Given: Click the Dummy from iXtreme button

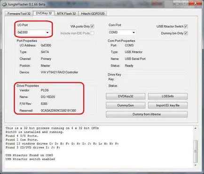Looking at the screenshot, I should (147, 114).
